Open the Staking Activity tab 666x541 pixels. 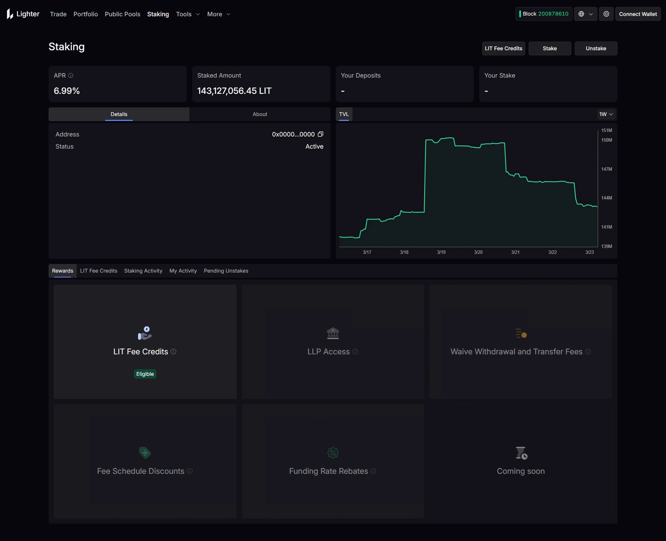[x=143, y=270]
